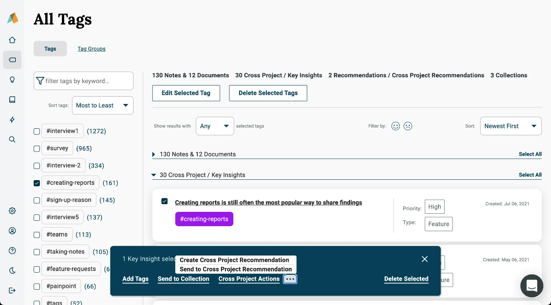The height and width of the screenshot is (305, 551).
Task: Open the lightning bolt sidebar icon
Action: click(12, 120)
